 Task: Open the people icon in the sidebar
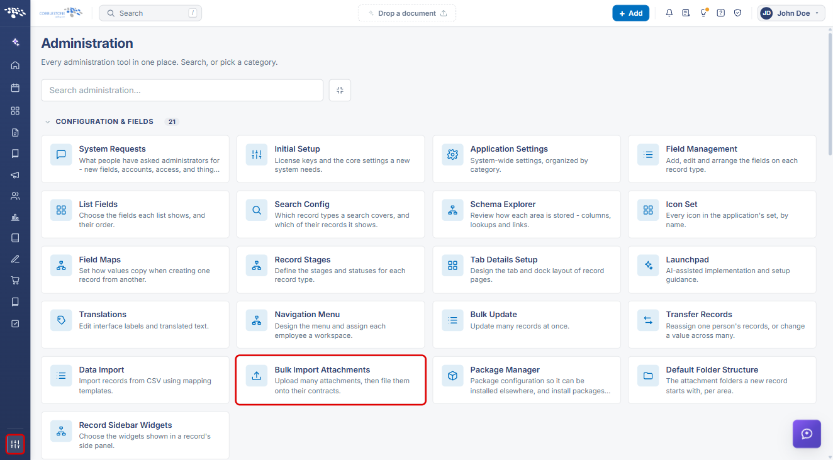pos(15,196)
